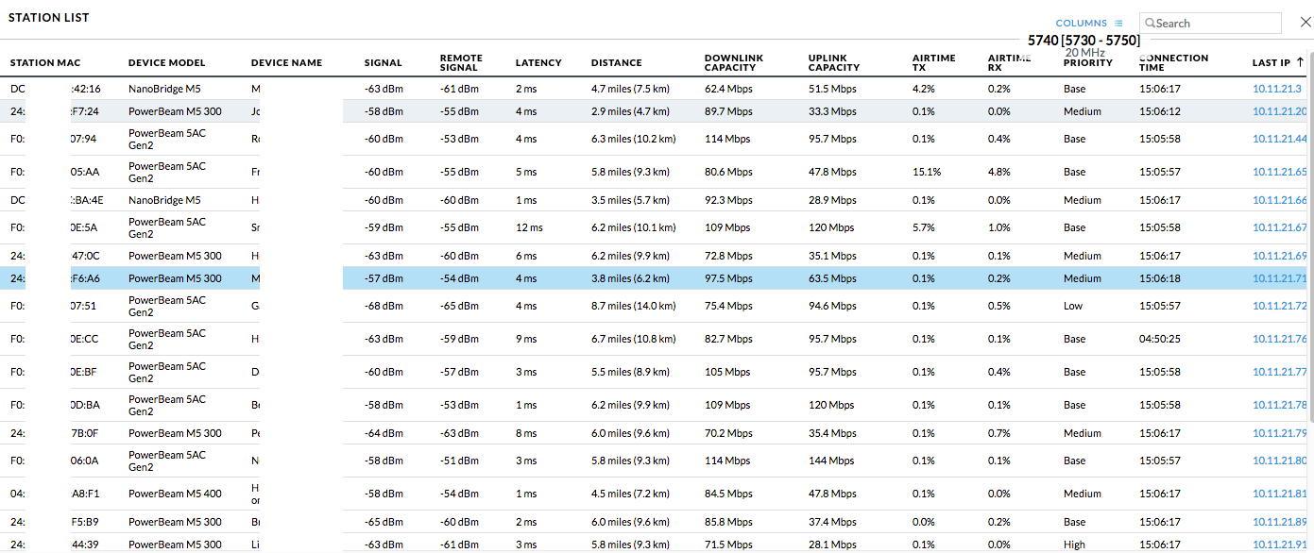1314x553 pixels.
Task: Open the Columns selector menu
Action: tap(1081, 24)
